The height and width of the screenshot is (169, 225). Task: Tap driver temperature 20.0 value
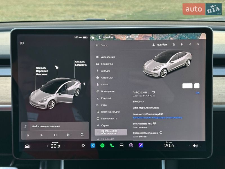pyautogui.click(x=55, y=146)
